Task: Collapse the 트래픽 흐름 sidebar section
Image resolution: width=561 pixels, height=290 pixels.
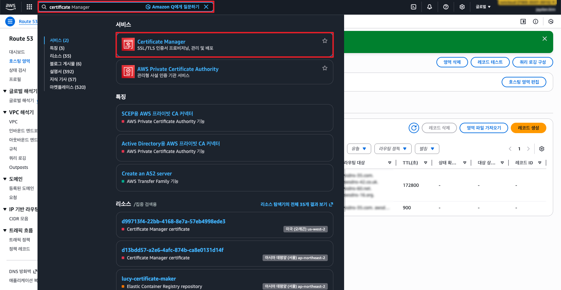Action: (x=5, y=230)
